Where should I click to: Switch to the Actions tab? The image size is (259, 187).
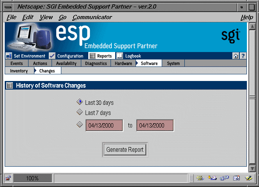pyautogui.click(x=40, y=63)
